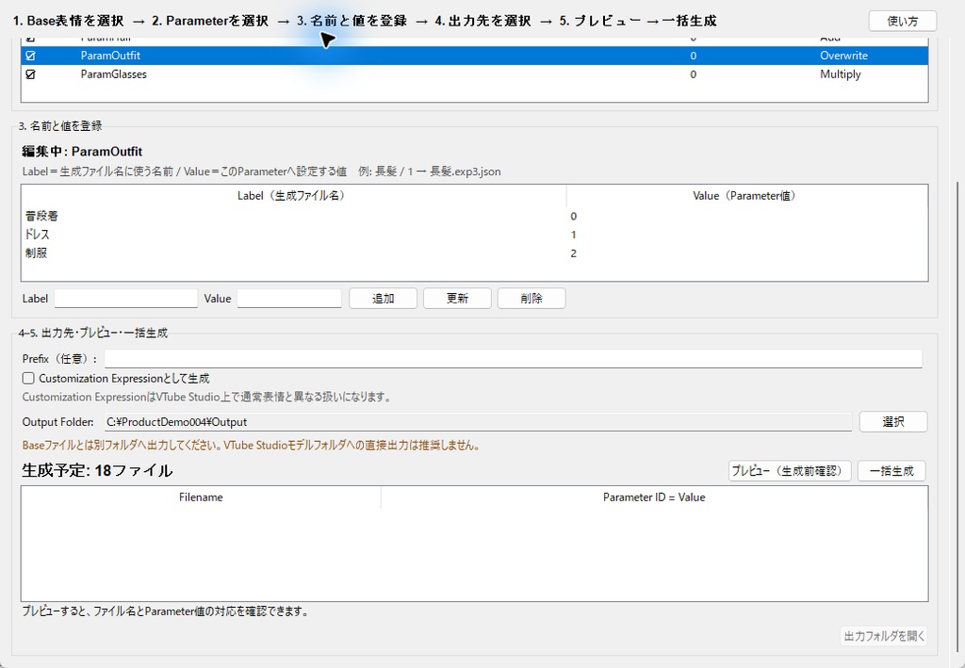Viewport: 965px width, 668px height.
Task: Click the vertical window scrollbar
Action: (x=958, y=418)
